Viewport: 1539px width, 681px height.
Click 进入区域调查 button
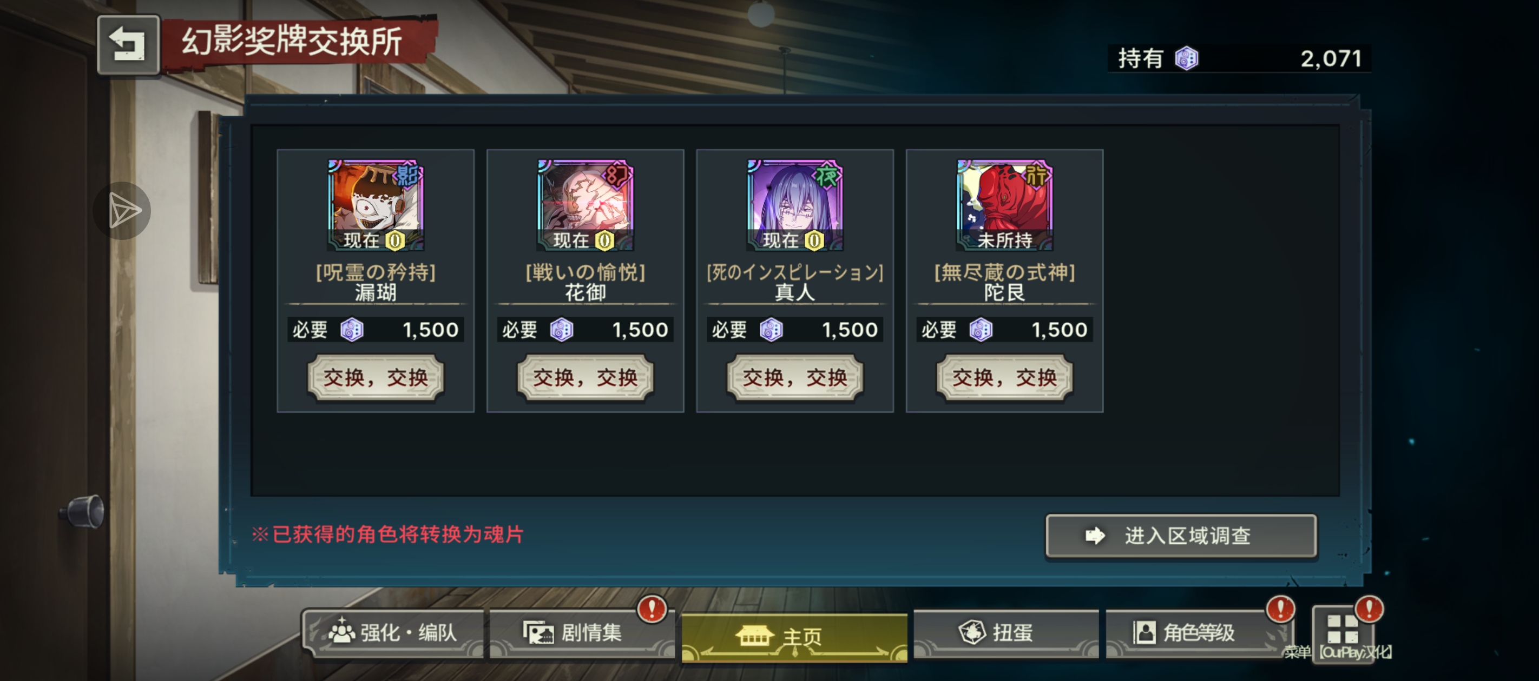[x=1181, y=536]
